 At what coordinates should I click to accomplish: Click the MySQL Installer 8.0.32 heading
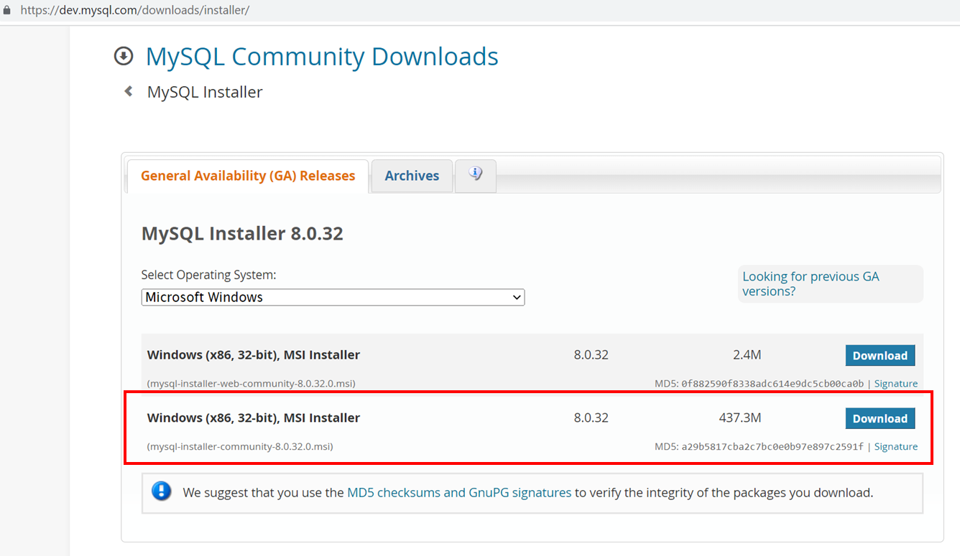click(x=242, y=233)
